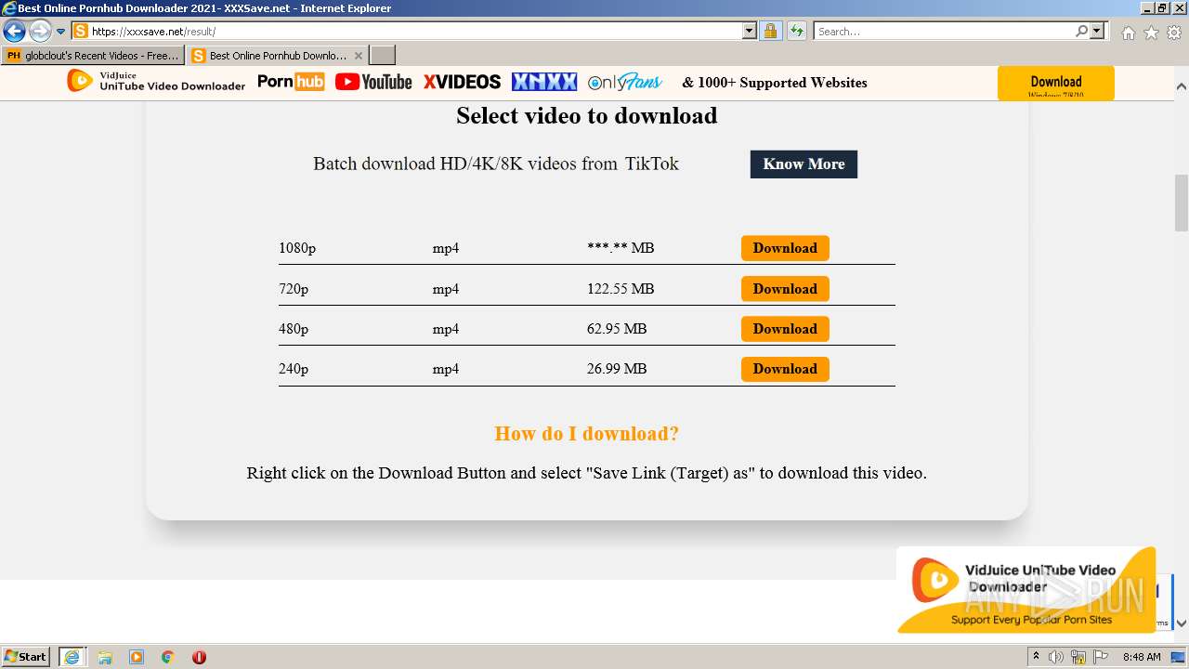
Task: Click the volume speaker tray icon
Action: pyautogui.click(x=1056, y=657)
